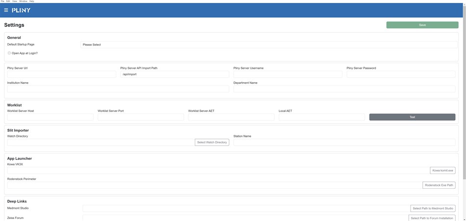Screen dimensions: 466x221
Task: Focus the Institution Name field
Action: 118,89
